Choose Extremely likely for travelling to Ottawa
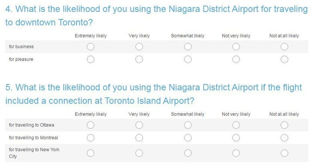The width and height of the screenshot is (314, 168). coord(91,125)
